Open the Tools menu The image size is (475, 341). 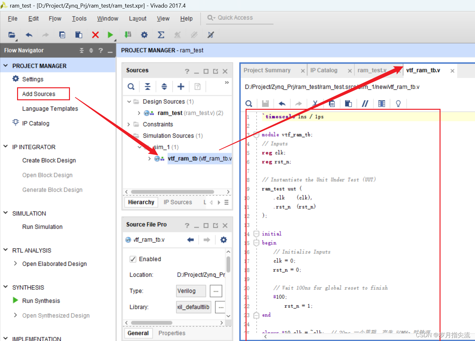pyautogui.click(x=79, y=19)
